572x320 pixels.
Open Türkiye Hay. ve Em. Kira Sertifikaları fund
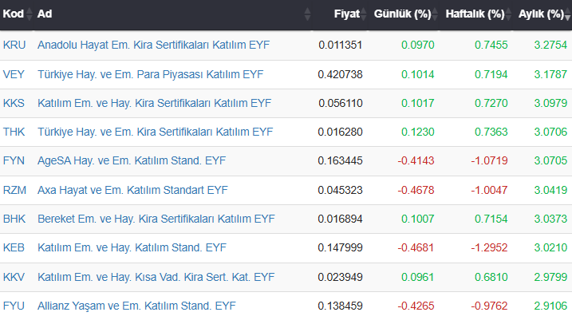tap(155, 132)
